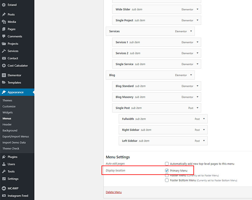Open the Customize submenu link

pyautogui.click(x=9, y=107)
